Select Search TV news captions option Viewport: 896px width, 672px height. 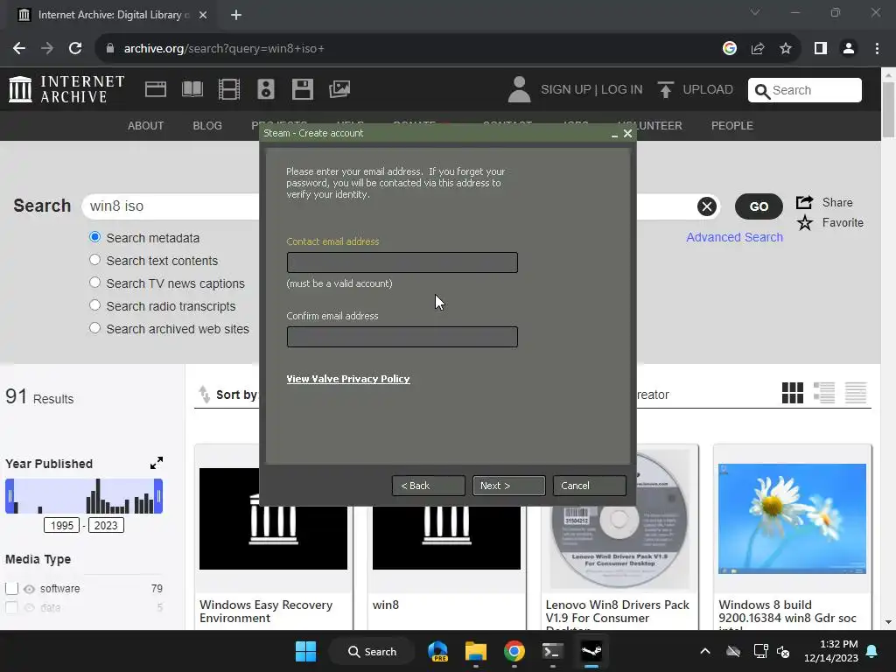coord(94,283)
